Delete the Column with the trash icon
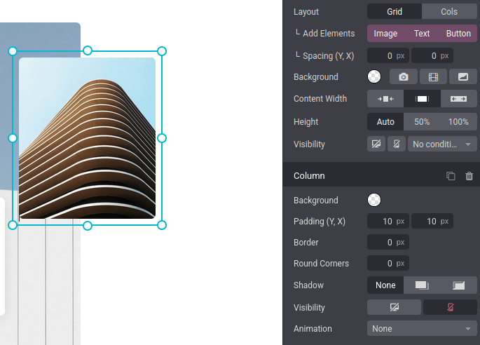Viewport: 480px width, 345px height. [469, 176]
